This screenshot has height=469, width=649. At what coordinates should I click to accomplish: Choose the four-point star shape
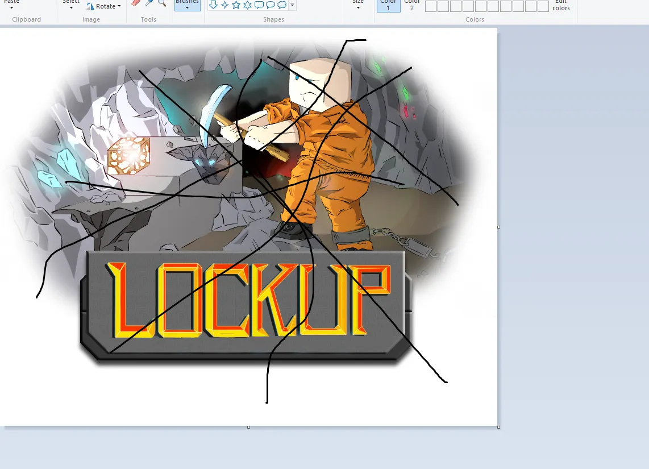click(x=224, y=5)
